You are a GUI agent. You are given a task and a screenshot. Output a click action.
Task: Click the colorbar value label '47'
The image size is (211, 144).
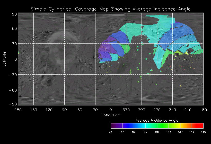point(122,132)
